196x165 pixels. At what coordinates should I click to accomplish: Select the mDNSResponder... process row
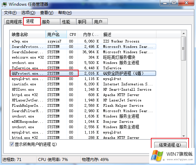[x=83, y=121]
